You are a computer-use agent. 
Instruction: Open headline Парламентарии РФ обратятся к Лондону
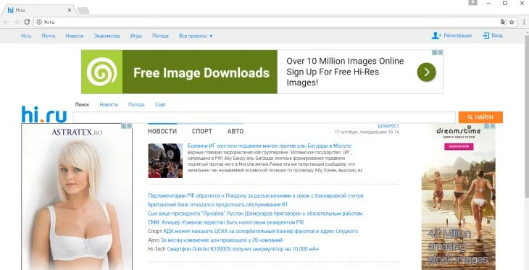pos(256,196)
